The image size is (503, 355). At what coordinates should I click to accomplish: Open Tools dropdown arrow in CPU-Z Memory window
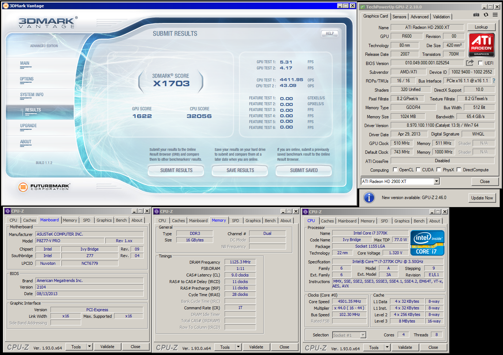(x=238, y=347)
